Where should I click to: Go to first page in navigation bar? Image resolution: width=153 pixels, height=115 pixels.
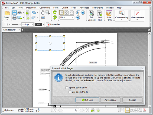pos(55,110)
